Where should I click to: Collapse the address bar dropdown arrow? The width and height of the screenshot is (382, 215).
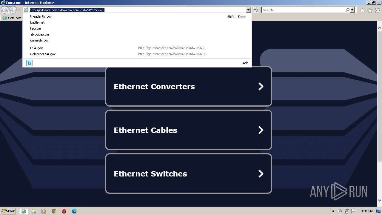coord(248,10)
